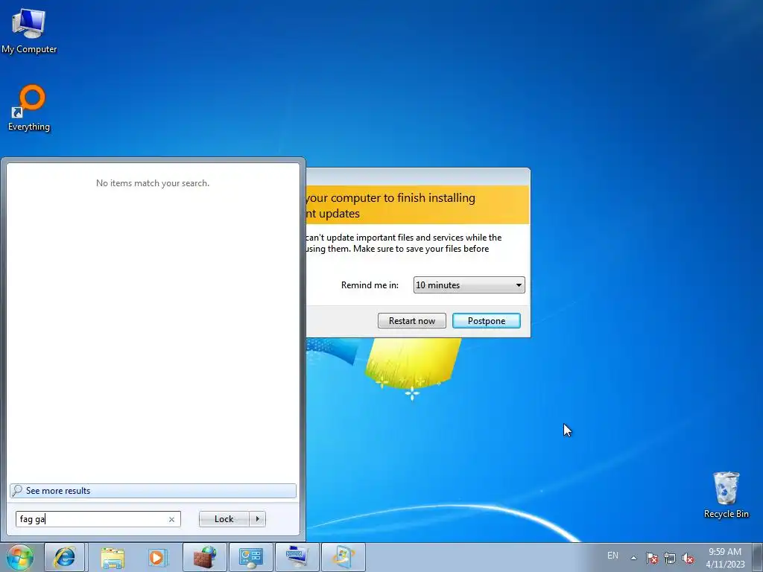Screen dimensions: 763x572
Task: Open the Windows Update taskbar item
Action: [x=343, y=557]
